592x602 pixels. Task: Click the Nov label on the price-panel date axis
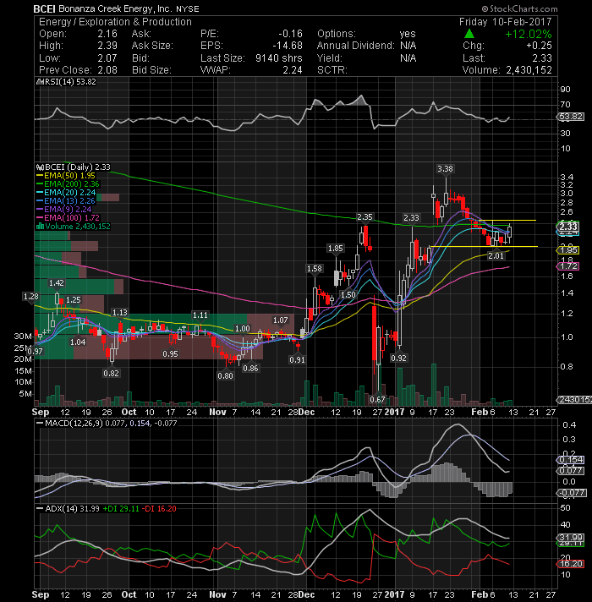[217, 412]
